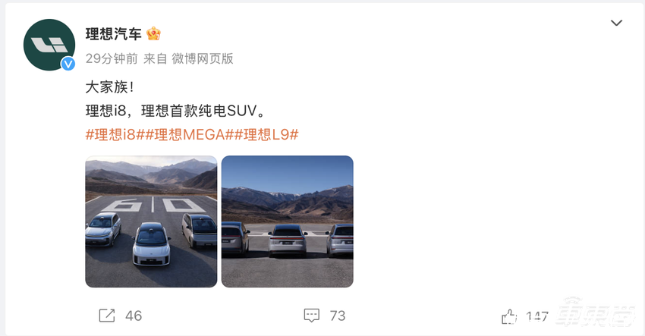Image resolution: width=645 pixels, height=336 pixels.
Task: Click the 微博网页版 source link
Action: pyautogui.click(x=203, y=59)
